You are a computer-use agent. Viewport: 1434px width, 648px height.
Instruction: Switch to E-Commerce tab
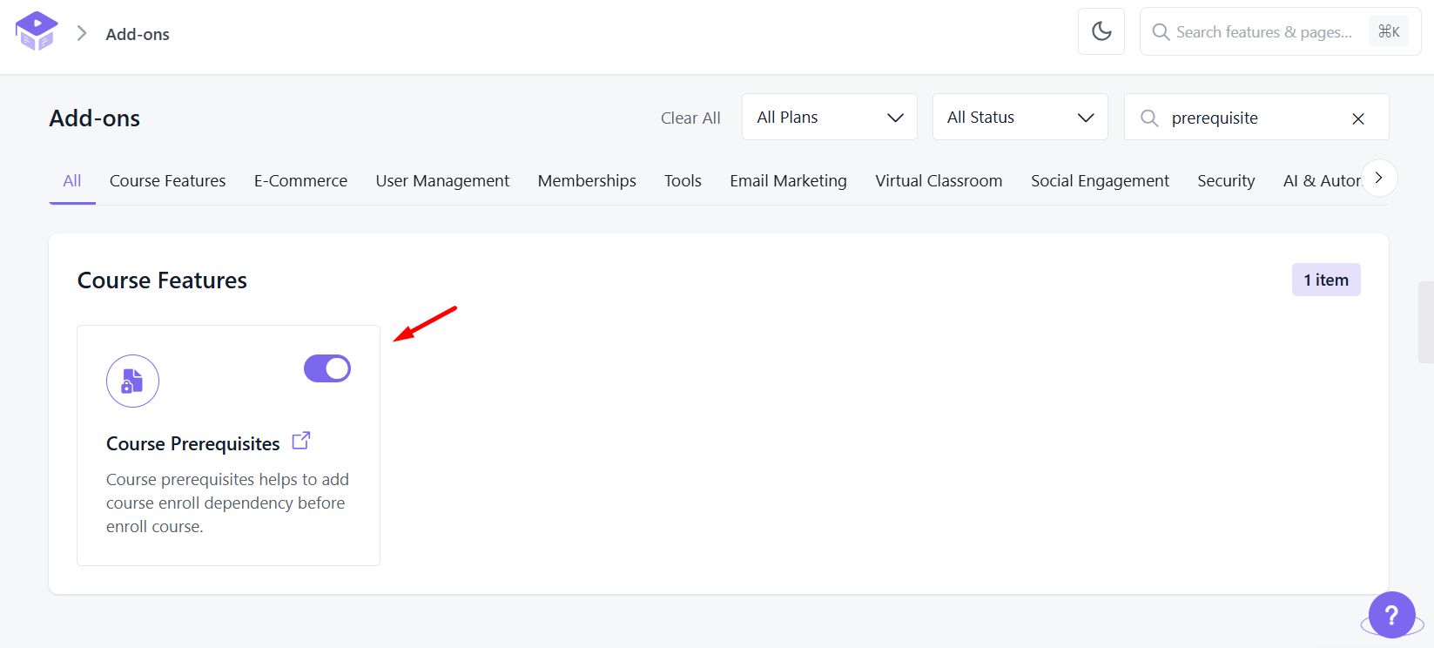[300, 180]
